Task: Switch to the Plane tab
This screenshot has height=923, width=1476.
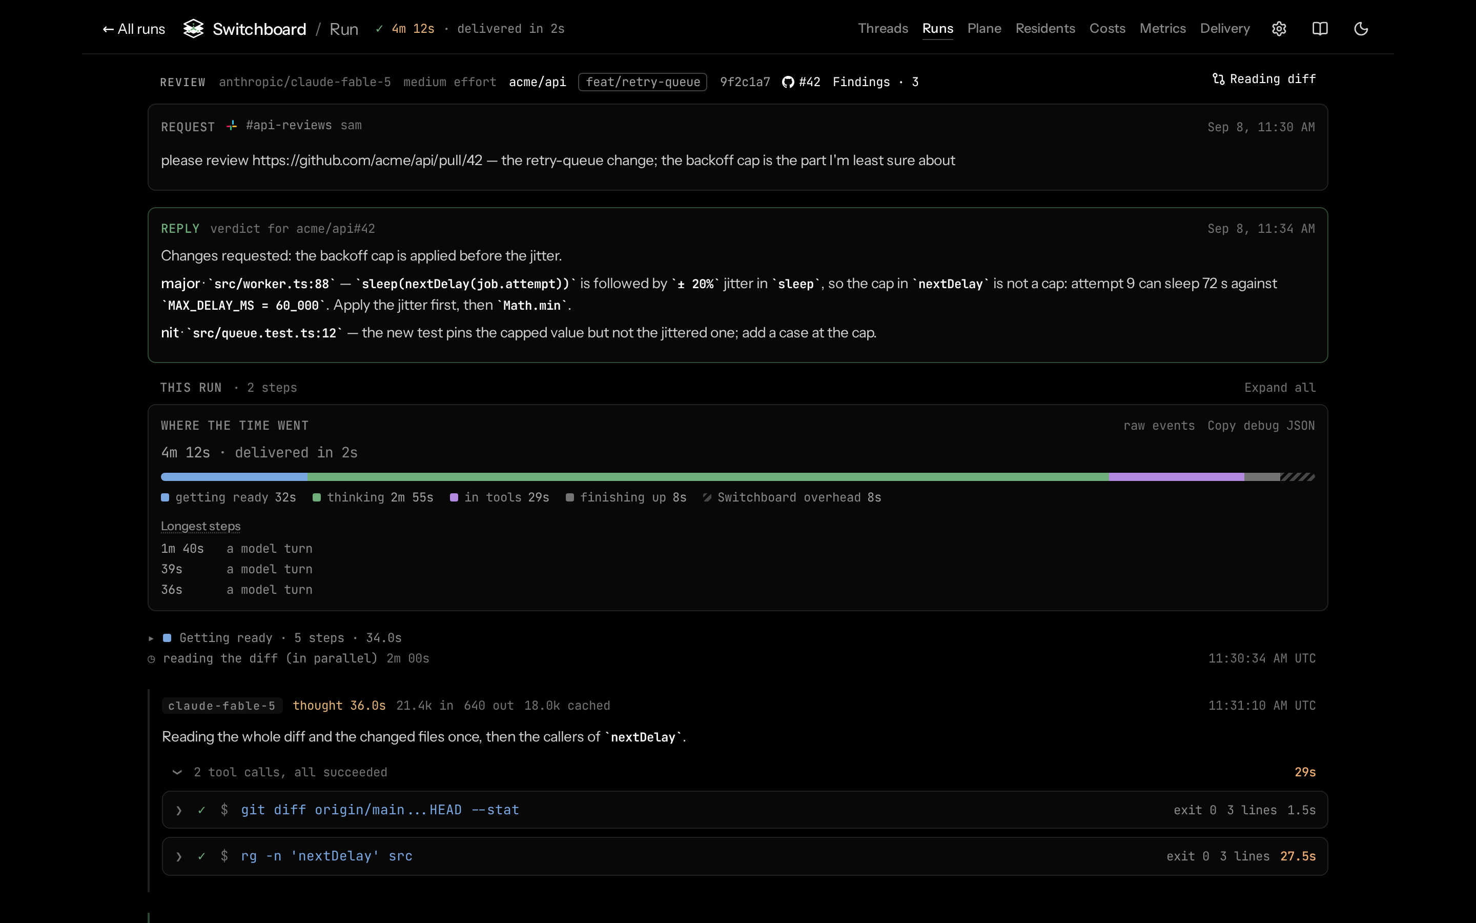Action: 984,29
